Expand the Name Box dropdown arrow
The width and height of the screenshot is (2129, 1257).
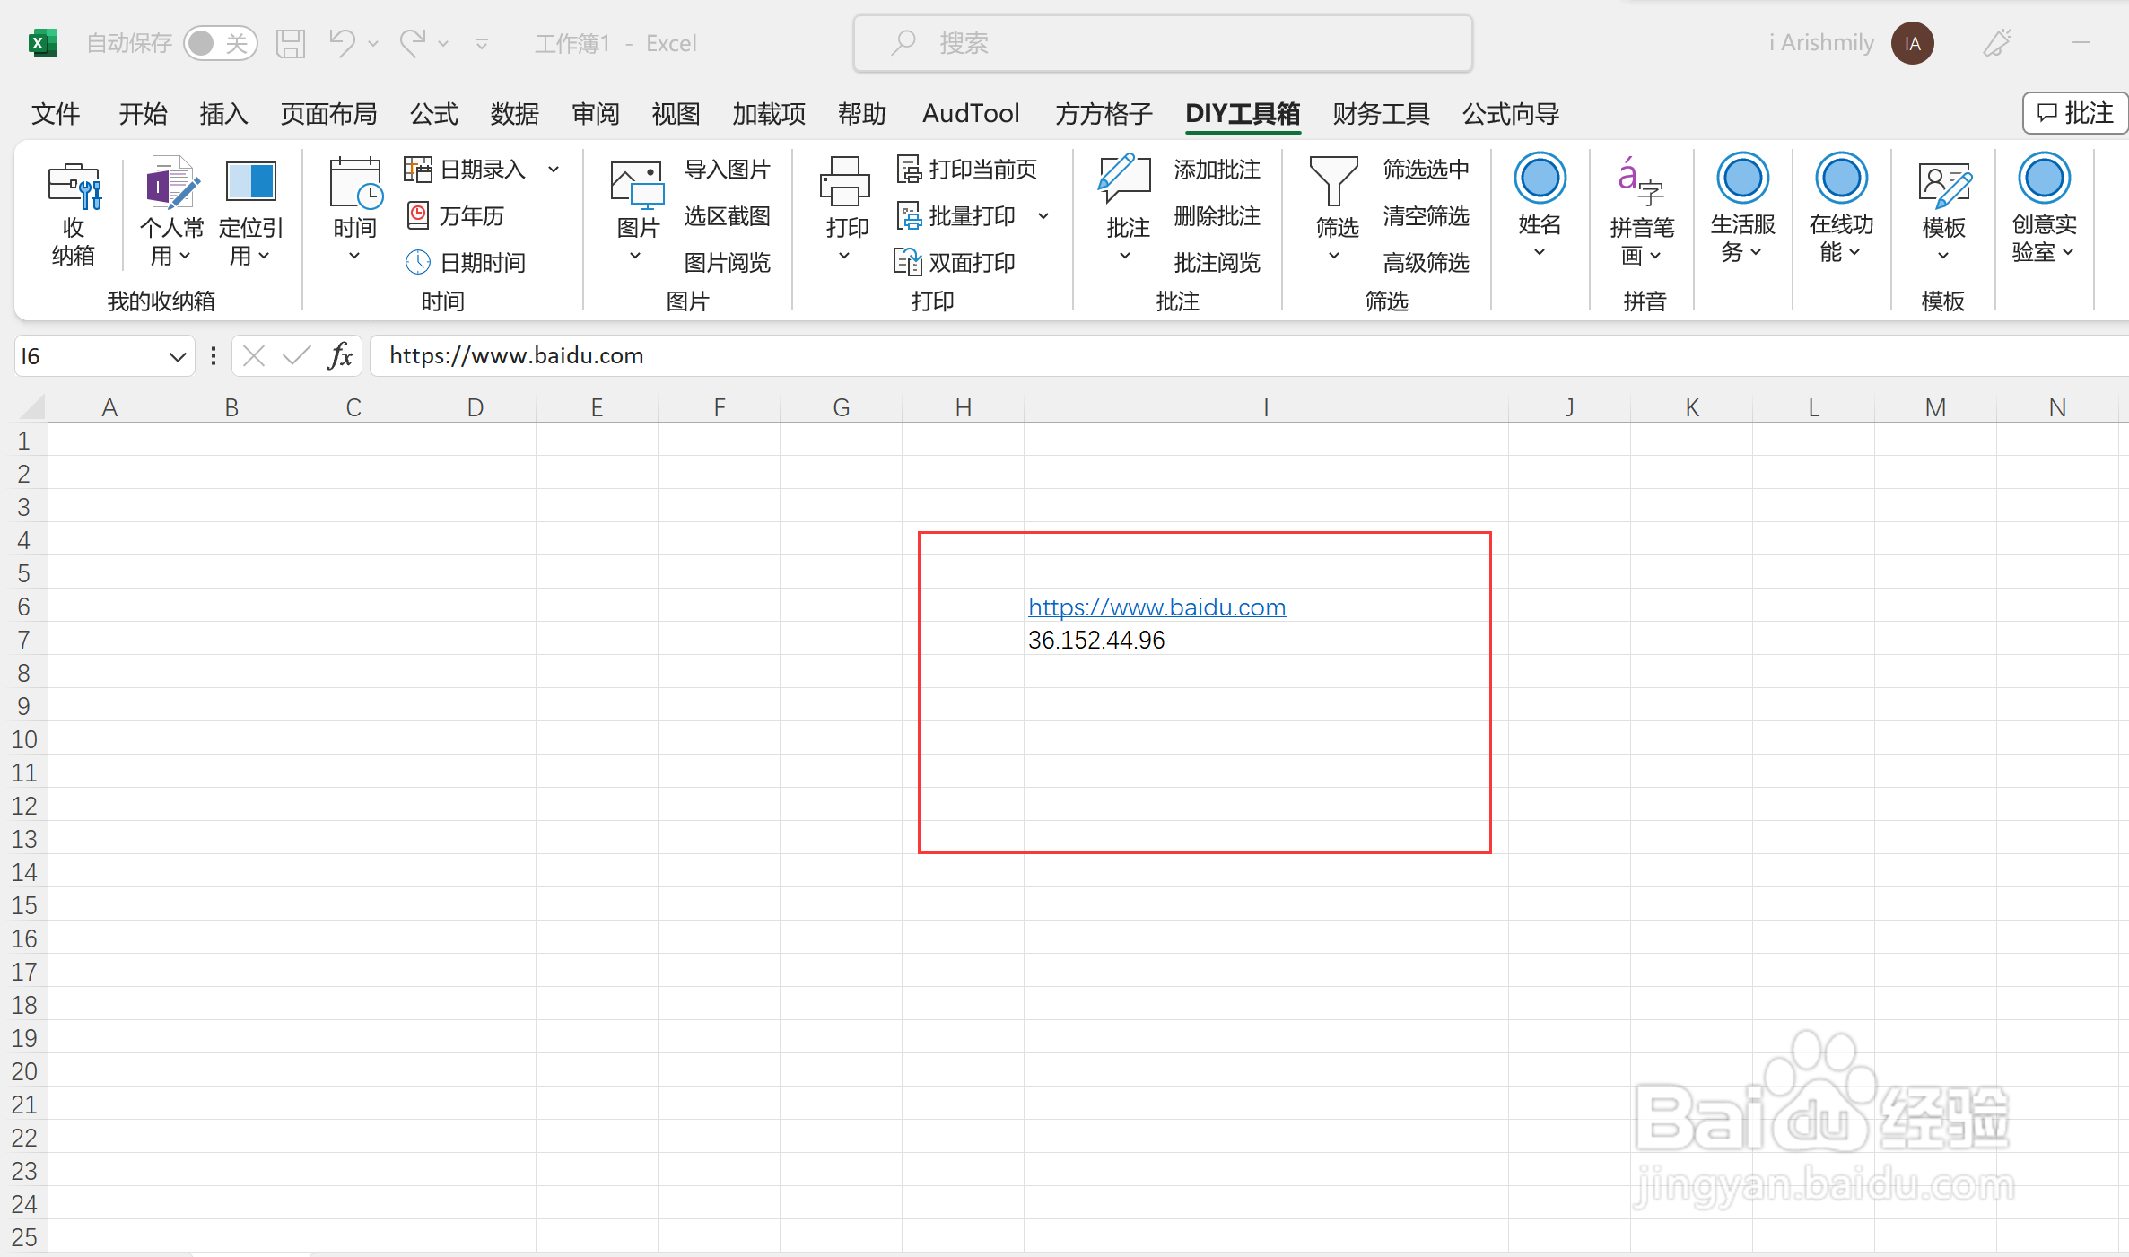(x=177, y=357)
